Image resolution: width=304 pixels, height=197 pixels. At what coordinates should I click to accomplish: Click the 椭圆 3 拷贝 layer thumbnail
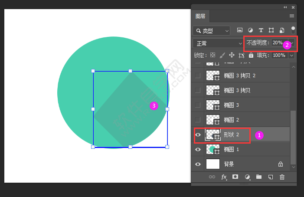(213, 90)
